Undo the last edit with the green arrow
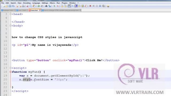Image resolution: width=171 pixels, height=96 pixels. click(38, 6)
